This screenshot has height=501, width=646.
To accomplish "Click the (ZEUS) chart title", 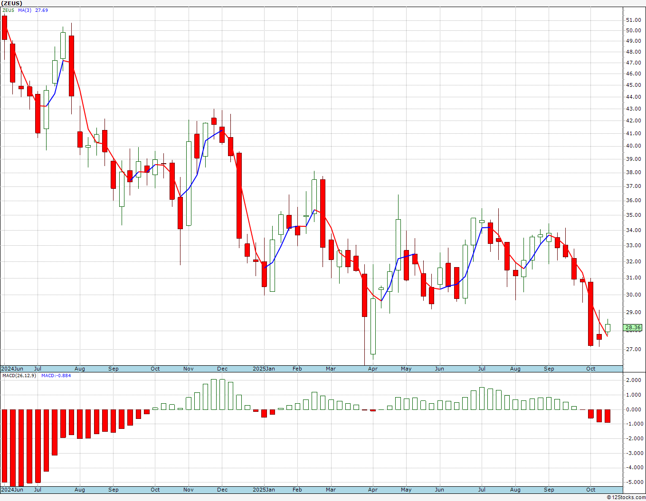I will pos(11,3).
